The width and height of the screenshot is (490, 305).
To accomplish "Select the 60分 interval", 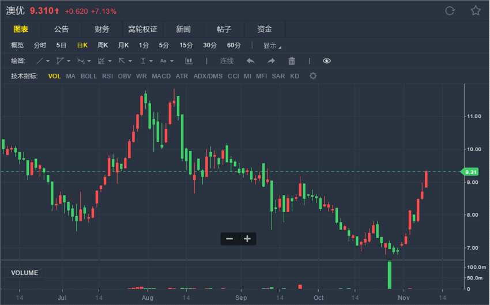I will pos(233,46).
